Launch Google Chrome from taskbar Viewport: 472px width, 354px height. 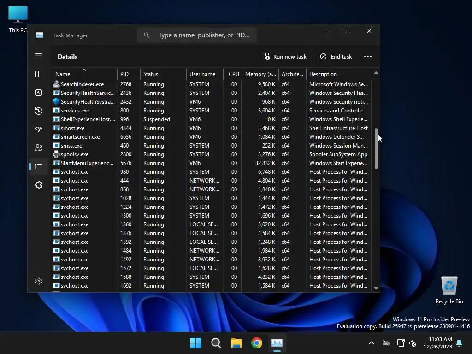(257, 343)
